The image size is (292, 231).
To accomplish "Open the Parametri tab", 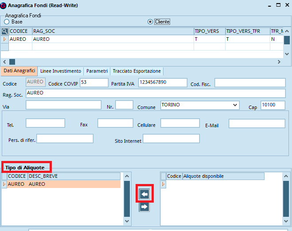I will [97, 71].
